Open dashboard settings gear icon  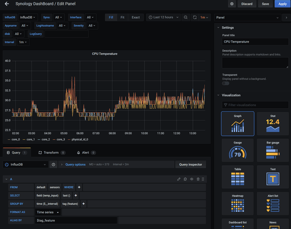(x=232, y=4)
